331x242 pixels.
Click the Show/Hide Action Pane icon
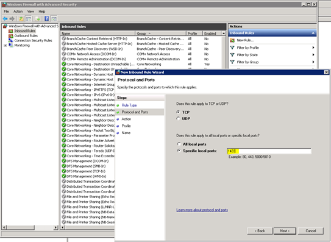tap(54, 19)
